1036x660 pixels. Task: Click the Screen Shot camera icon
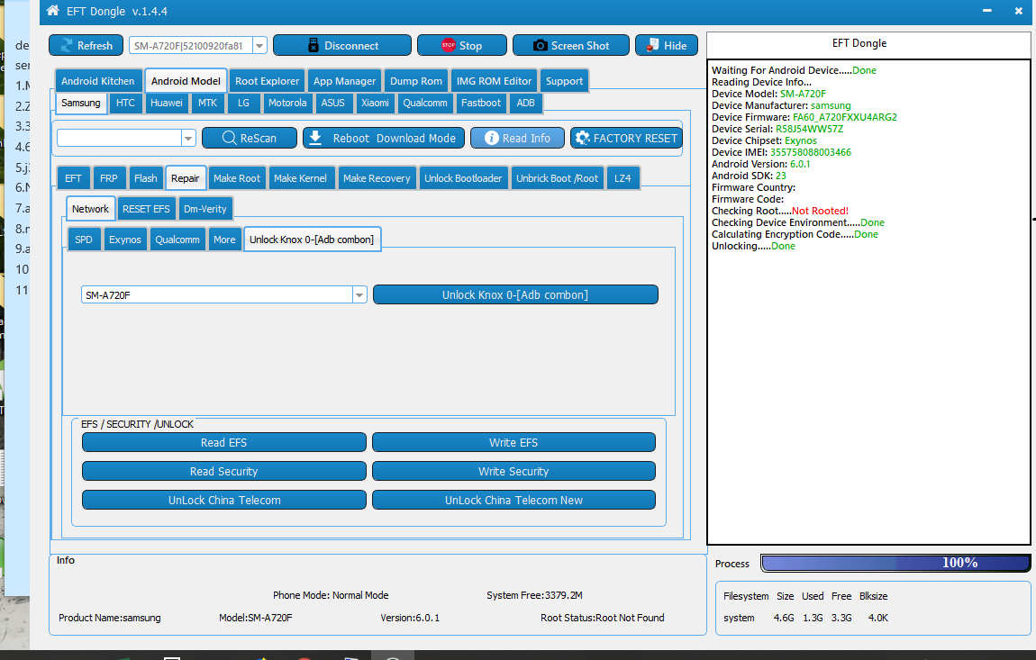[541, 46]
